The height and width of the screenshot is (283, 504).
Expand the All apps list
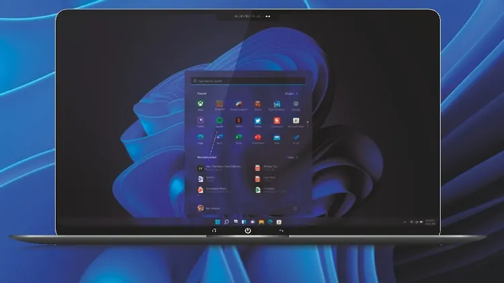(291, 93)
